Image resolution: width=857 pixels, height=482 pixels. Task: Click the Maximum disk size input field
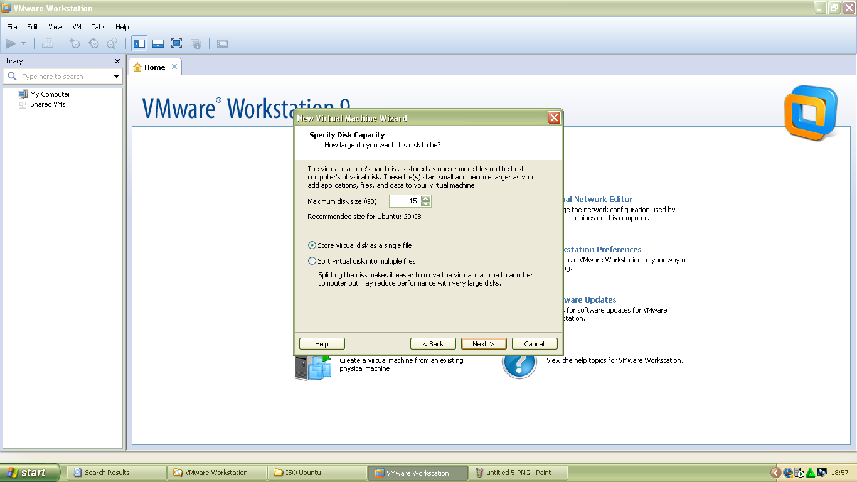[x=405, y=201]
